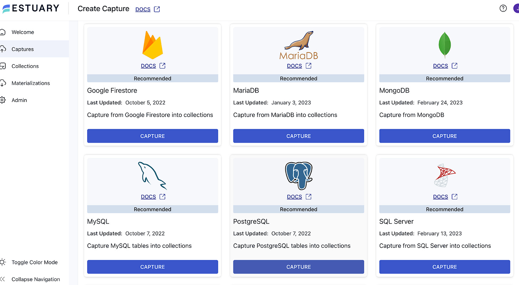Click the MariaDB seal logo
Screen dimensions: 519x285
(299, 45)
